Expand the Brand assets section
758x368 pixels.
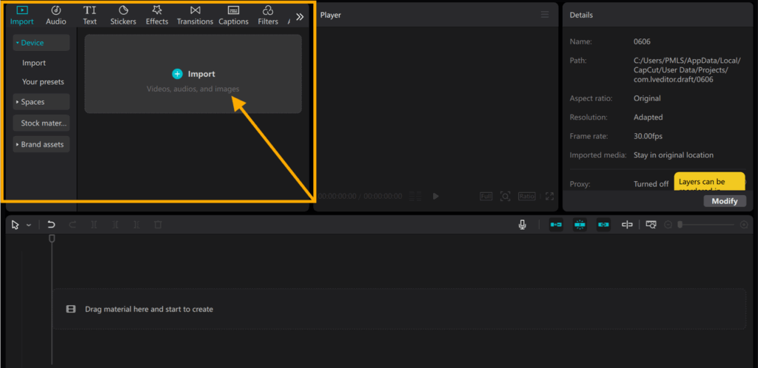[41, 144]
